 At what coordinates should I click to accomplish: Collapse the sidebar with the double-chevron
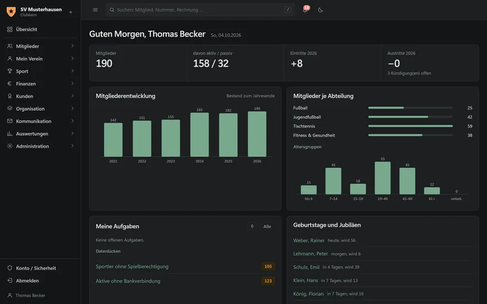tap(71, 12)
